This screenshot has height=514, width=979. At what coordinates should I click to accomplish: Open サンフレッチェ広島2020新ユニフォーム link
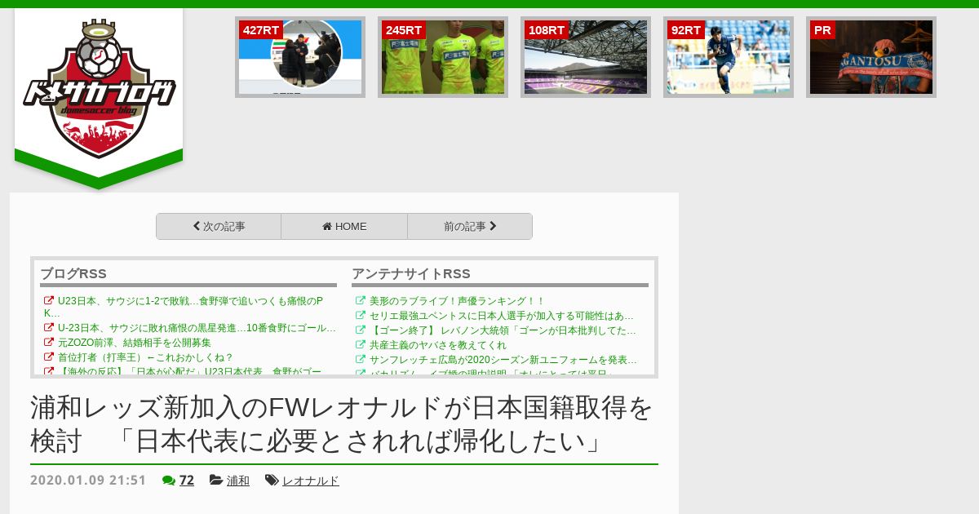click(503, 360)
